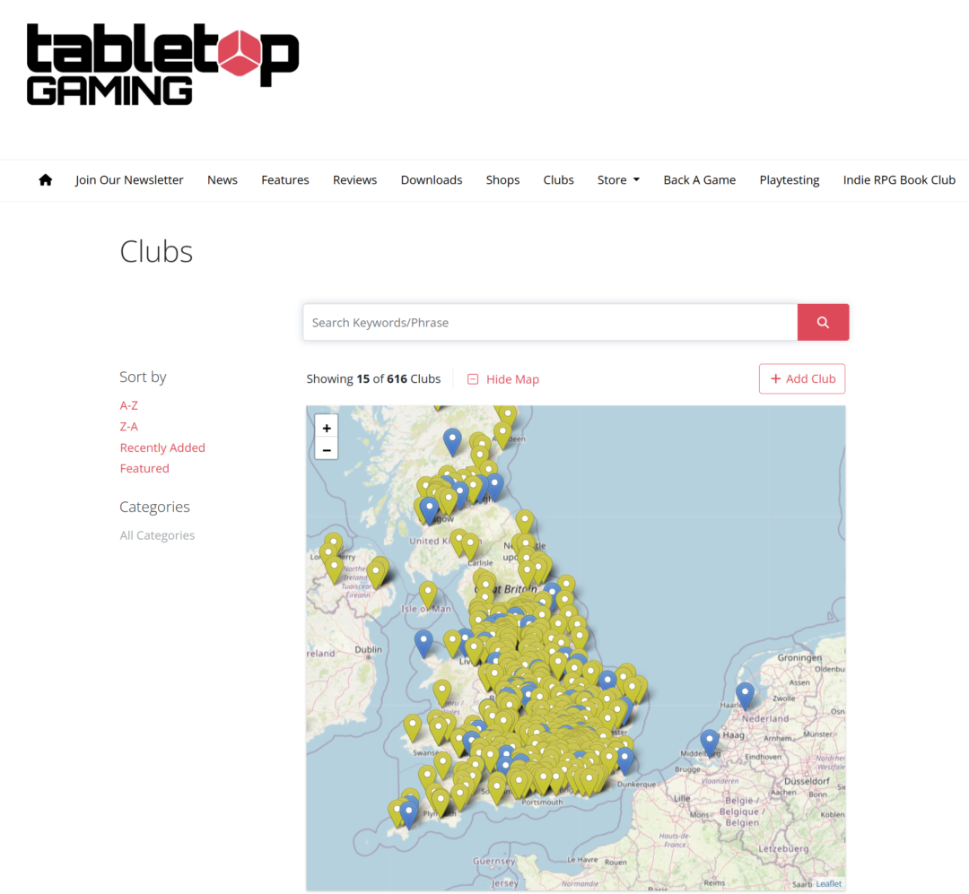The height and width of the screenshot is (894, 969).
Task: Click the Tabletop Gaming logo
Action: point(162,65)
